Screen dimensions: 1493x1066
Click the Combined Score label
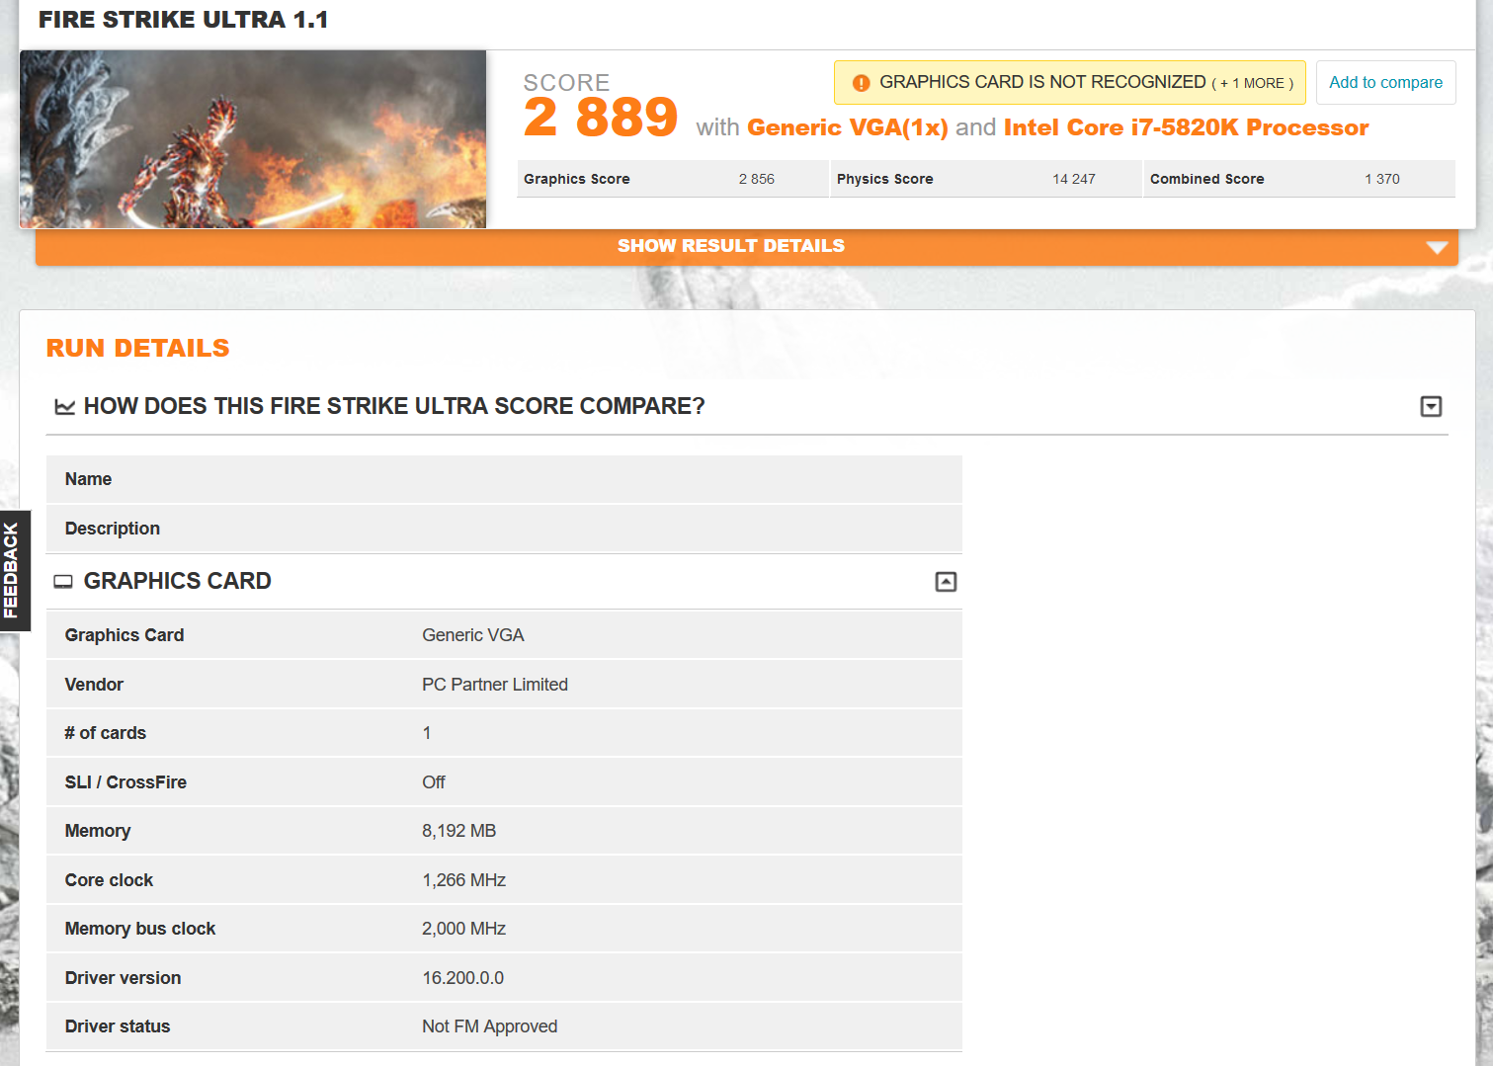coord(1206,179)
